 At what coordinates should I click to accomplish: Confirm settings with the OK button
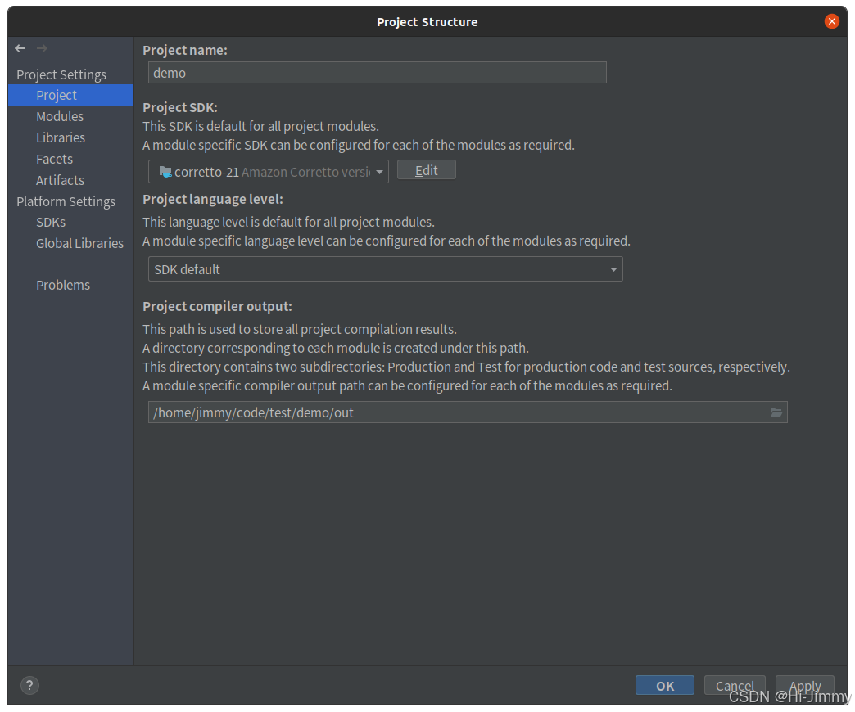664,686
